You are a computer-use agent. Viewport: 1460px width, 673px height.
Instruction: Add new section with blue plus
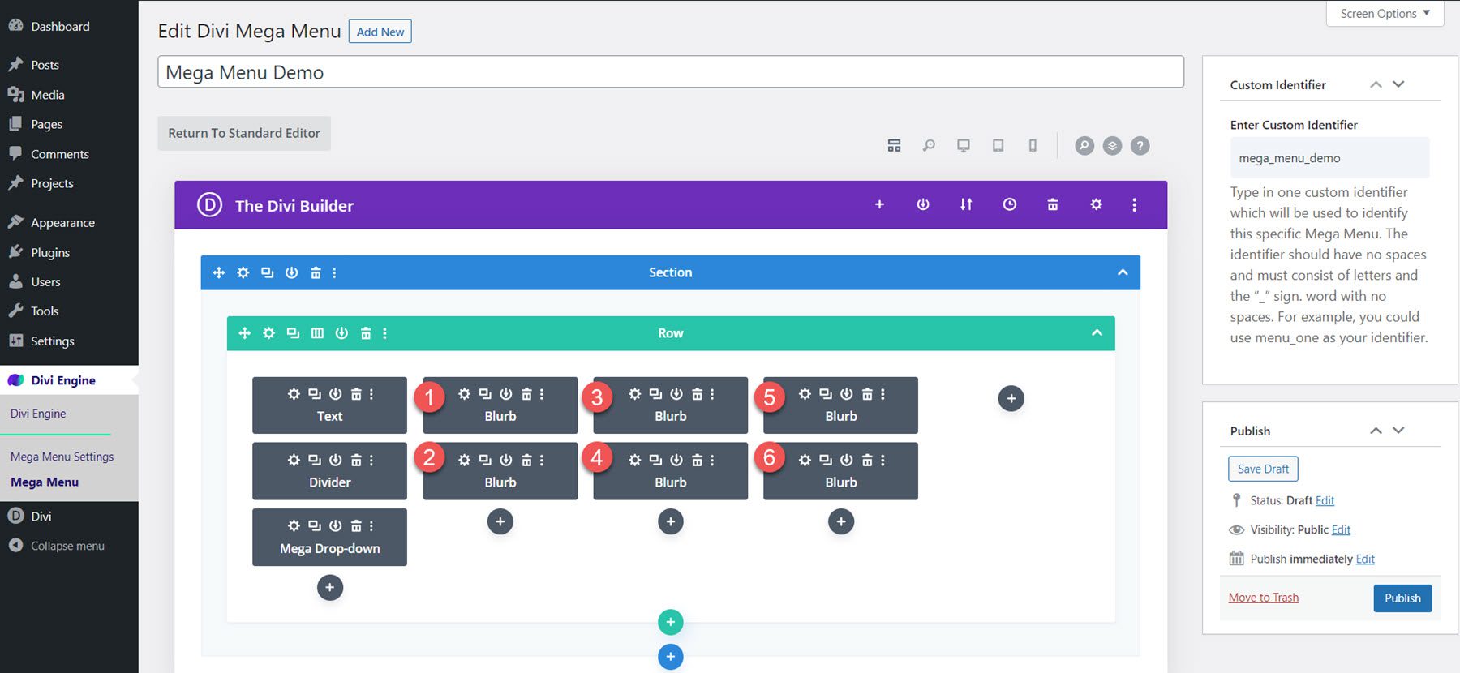click(670, 657)
